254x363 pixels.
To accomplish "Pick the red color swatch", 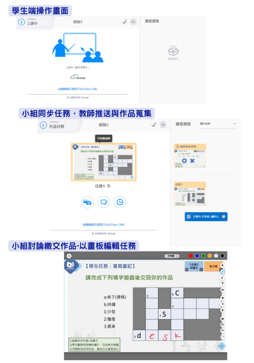I will click(x=190, y=256).
